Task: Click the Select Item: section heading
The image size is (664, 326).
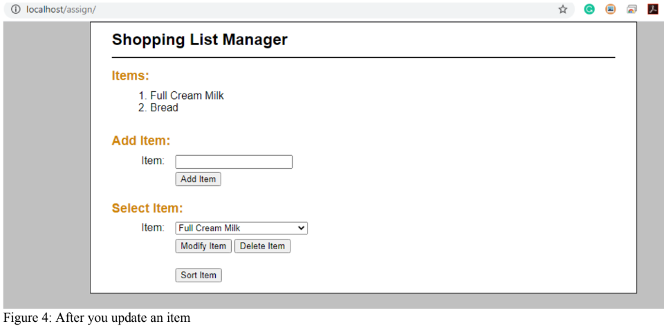Action: coord(147,208)
